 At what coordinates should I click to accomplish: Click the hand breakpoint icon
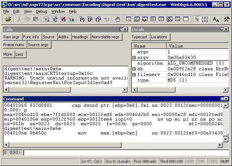coord(118,20)
